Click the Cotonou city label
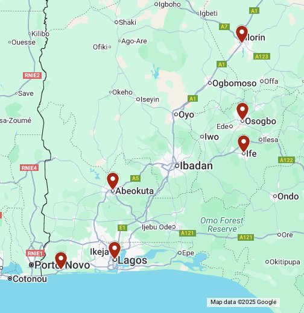This screenshot has height=313, width=304. pyautogui.click(x=30, y=279)
